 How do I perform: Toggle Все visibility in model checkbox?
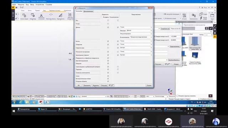[108, 21]
